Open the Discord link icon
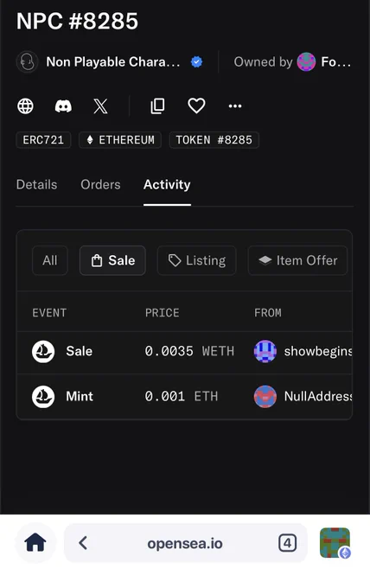 point(63,106)
